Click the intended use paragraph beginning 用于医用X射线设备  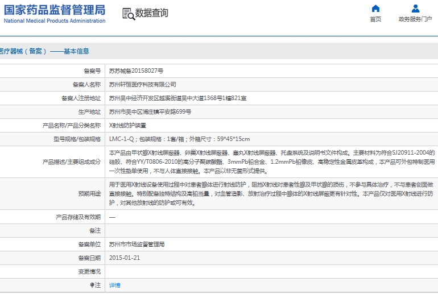click(271, 193)
